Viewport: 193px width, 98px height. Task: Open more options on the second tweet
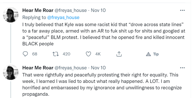point(182,68)
